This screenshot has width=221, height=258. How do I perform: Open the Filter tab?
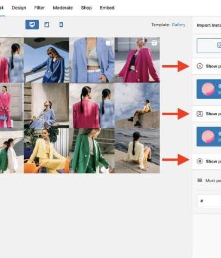point(39,8)
